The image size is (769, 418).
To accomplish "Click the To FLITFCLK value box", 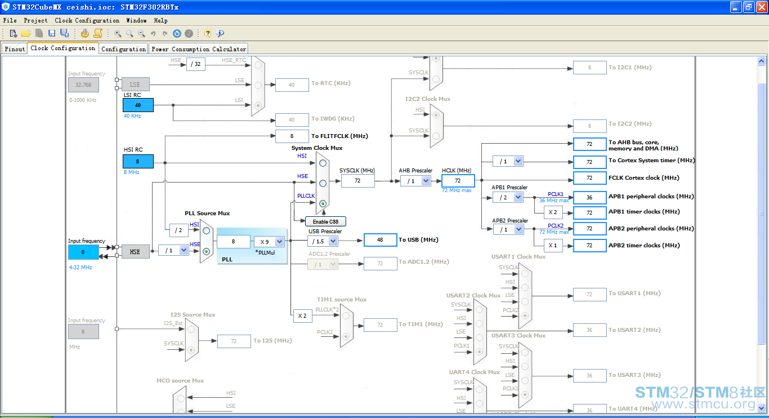I will [292, 136].
